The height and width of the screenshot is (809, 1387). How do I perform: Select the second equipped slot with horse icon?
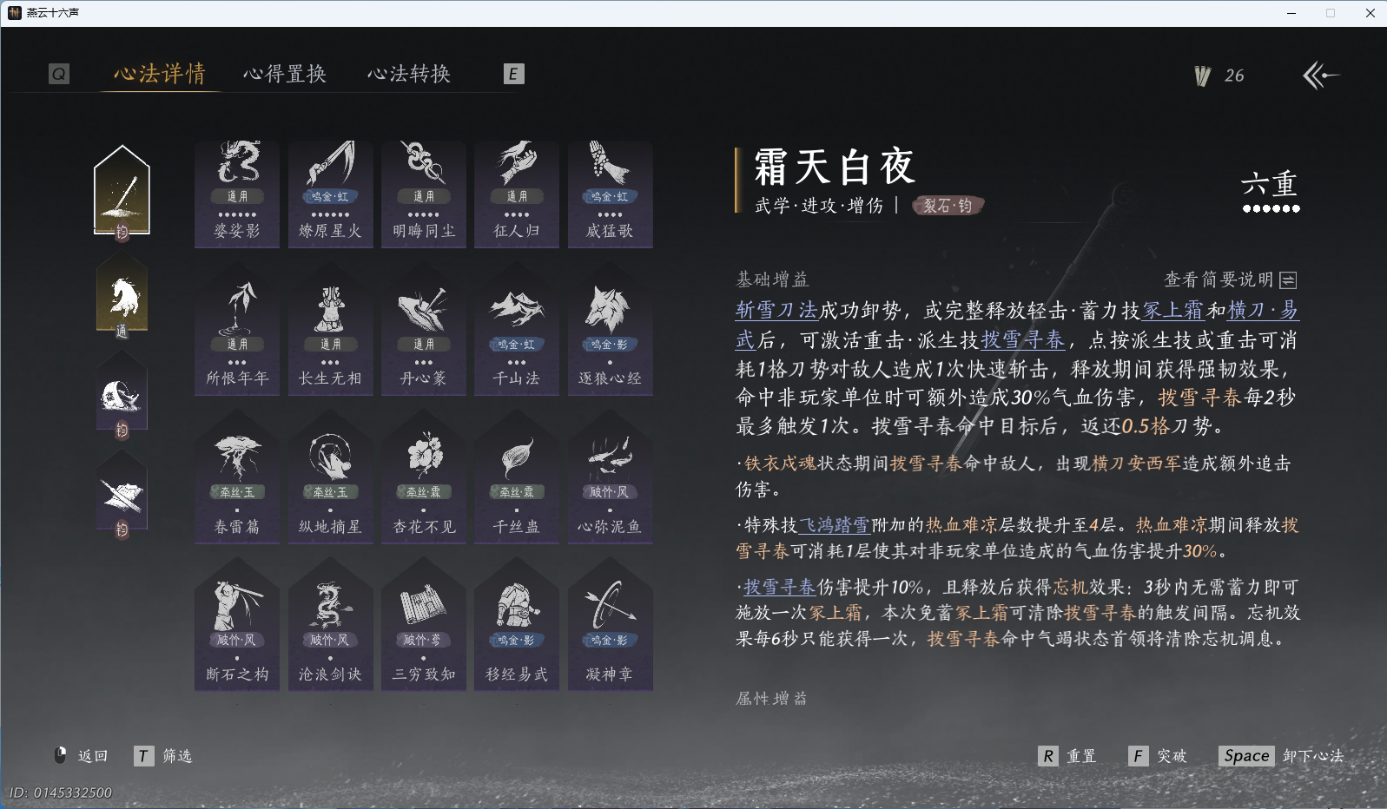pos(122,297)
